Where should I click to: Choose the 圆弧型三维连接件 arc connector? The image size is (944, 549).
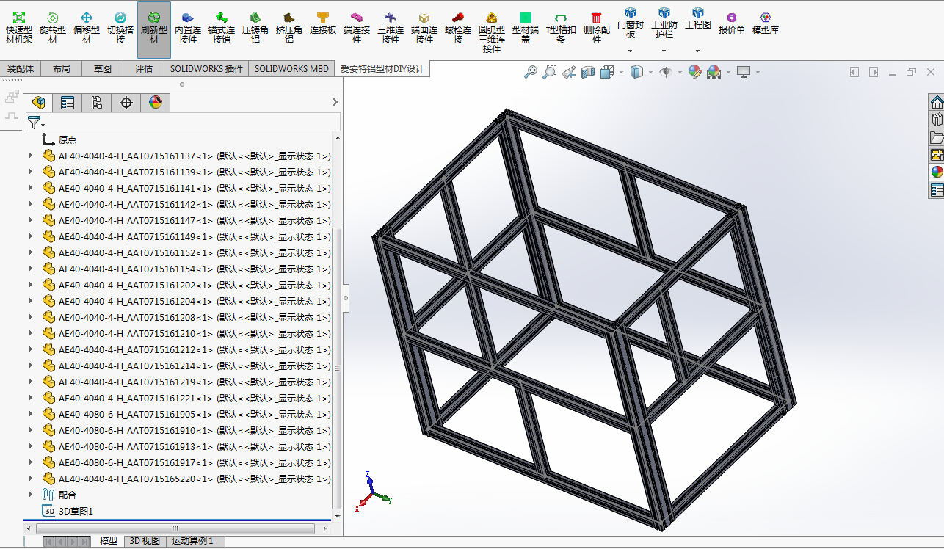[492, 32]
